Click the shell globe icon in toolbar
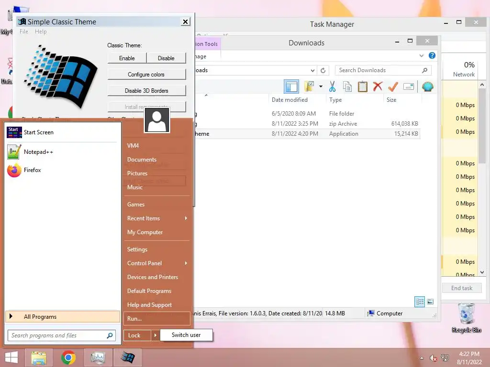Viewport: 490px width, 367px height. pos(427,86)
